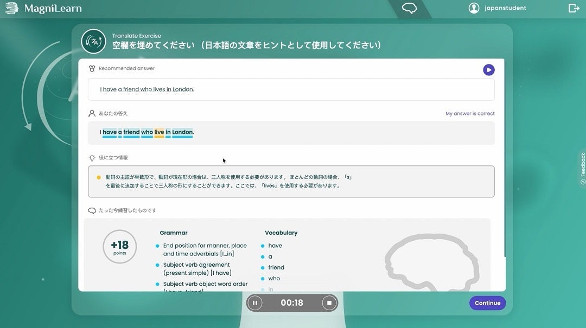The height and width of the screenshot is (328, 586).
Task: Click the lightbulb helpful information icon
Action: point(92,158)
